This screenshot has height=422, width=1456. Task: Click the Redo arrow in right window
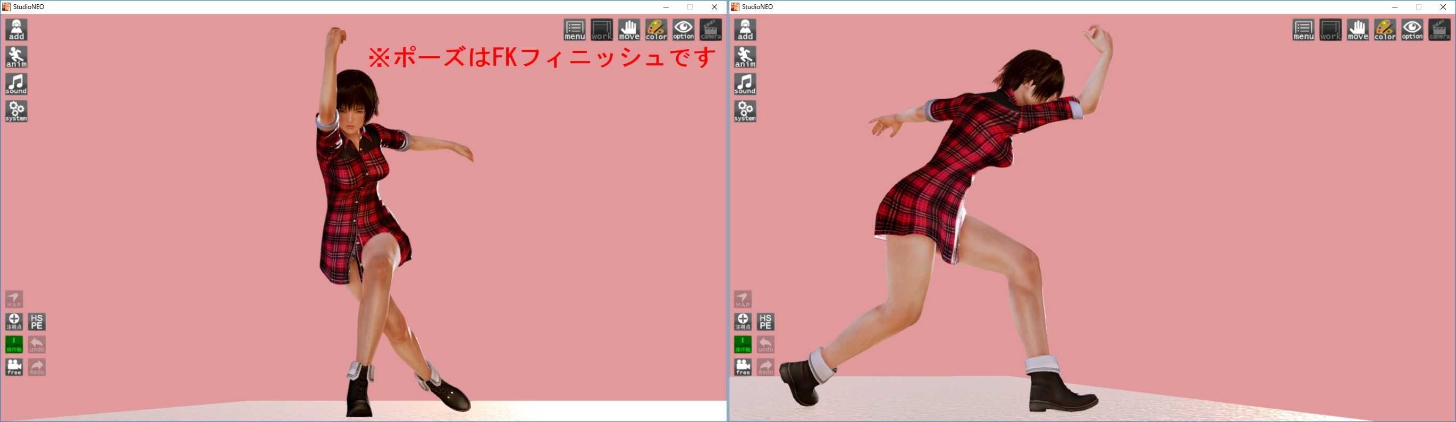[x=765, y=367]
